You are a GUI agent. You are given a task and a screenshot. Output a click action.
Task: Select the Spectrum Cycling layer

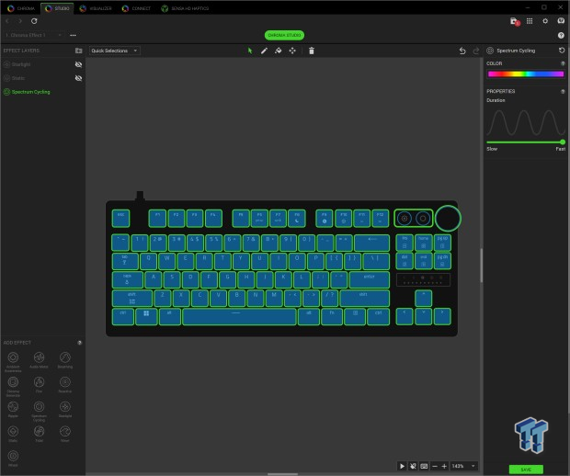(43, 92)
